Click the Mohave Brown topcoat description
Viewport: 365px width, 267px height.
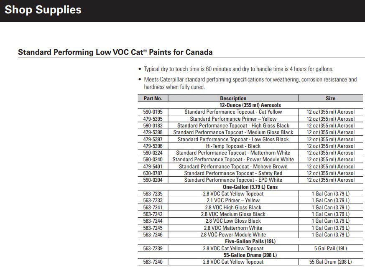[233, 167]
